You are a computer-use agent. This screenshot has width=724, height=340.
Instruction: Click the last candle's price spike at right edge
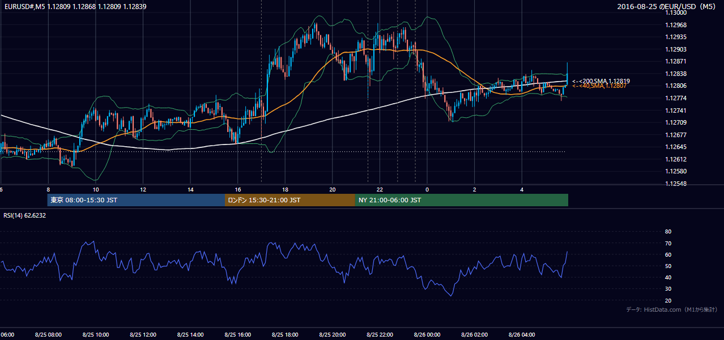[x=567, y=73]
